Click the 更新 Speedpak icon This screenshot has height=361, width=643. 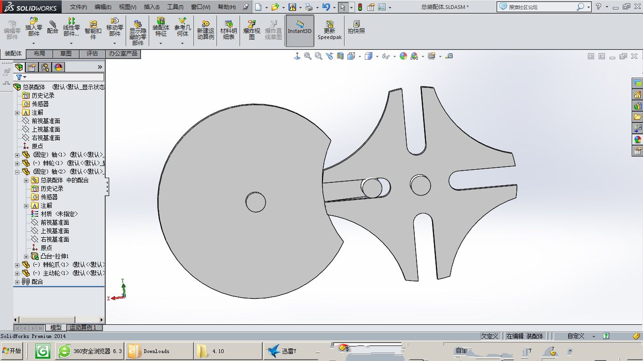click(330, 30)
